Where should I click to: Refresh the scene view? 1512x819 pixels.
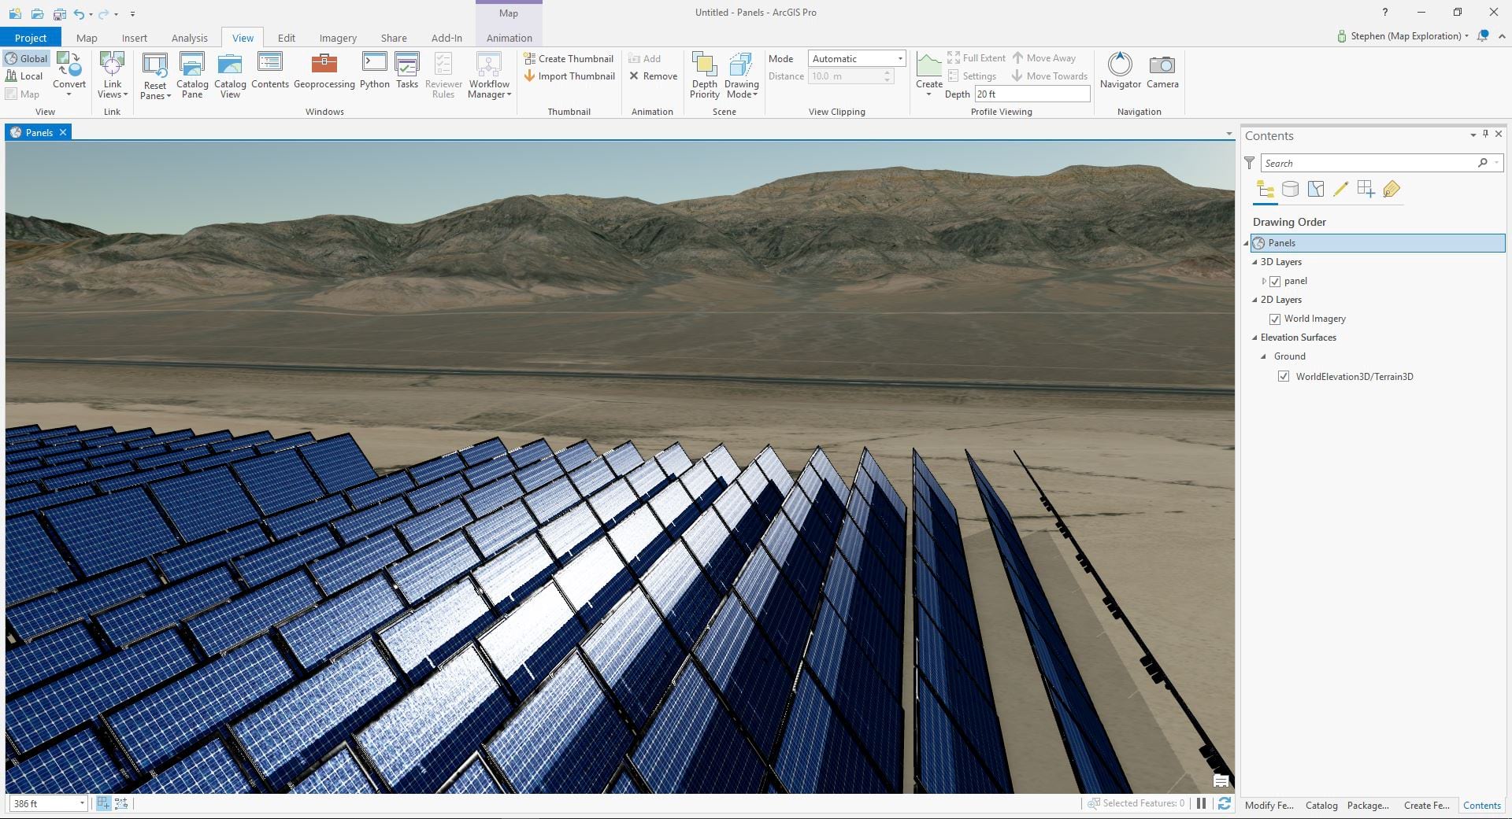tap(1224, 803)
